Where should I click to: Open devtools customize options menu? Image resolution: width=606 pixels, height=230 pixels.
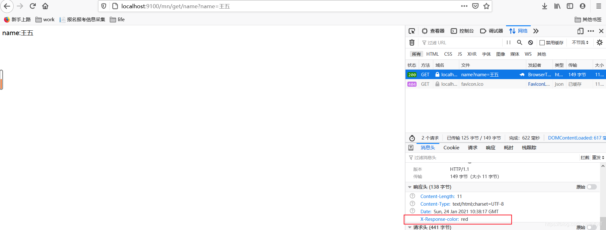tap(591, 31)
